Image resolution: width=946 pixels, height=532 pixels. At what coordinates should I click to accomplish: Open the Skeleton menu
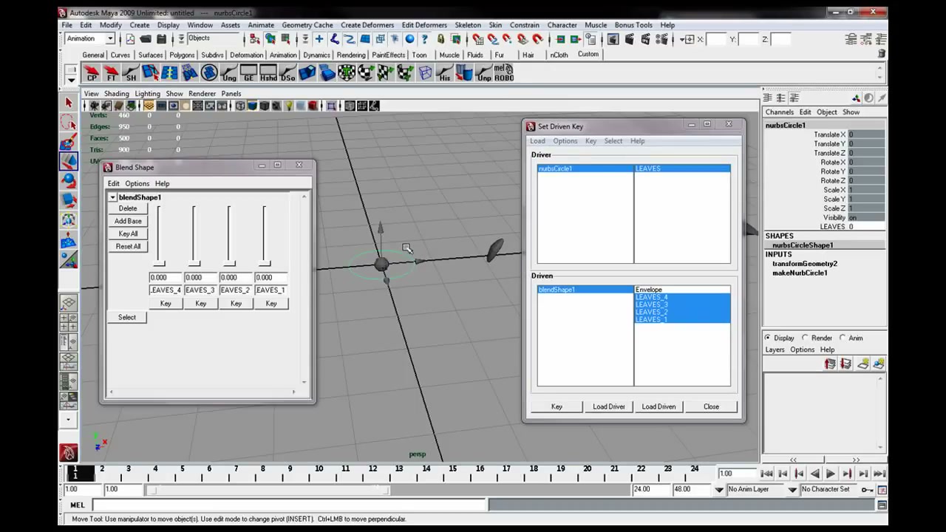(x=468, y=25)
